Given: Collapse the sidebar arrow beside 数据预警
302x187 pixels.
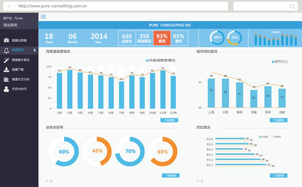Looking at the screenshot, I should [x=34, y=50].
